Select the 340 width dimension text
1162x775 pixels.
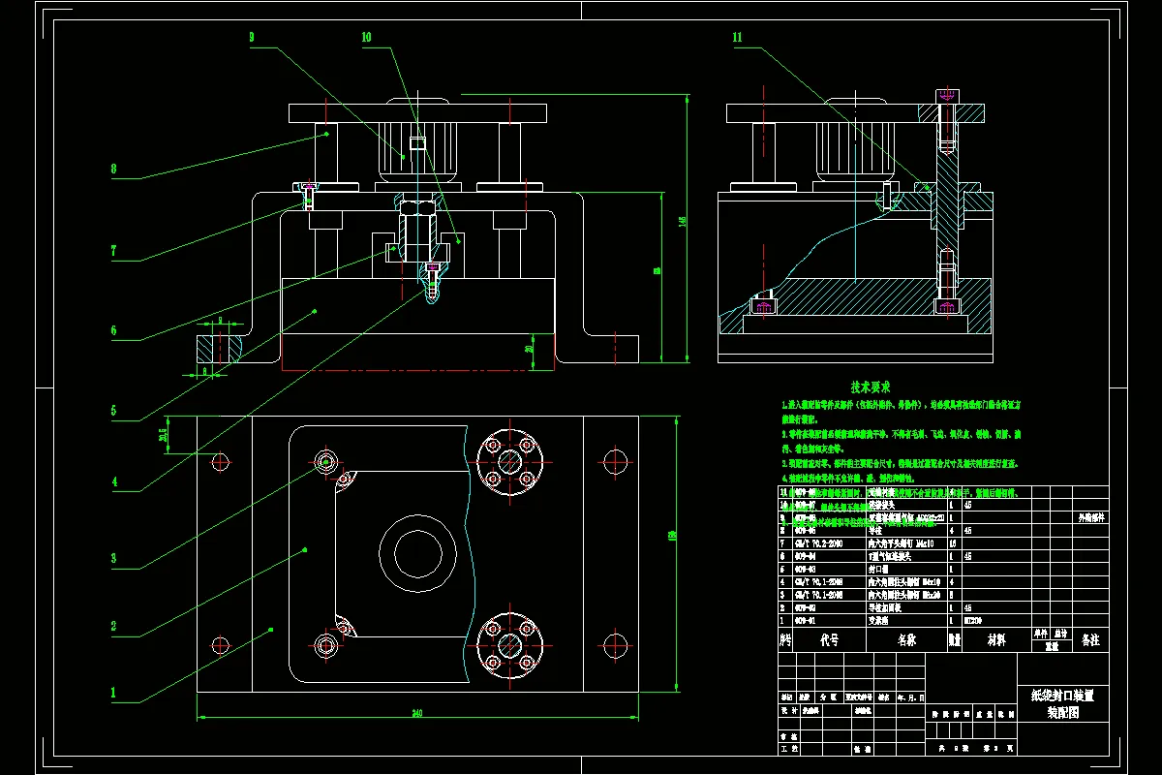point(417,714)
